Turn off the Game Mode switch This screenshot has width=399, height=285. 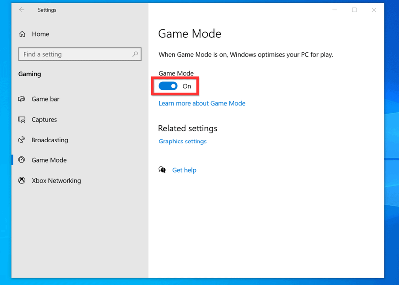tap(168, 86)
